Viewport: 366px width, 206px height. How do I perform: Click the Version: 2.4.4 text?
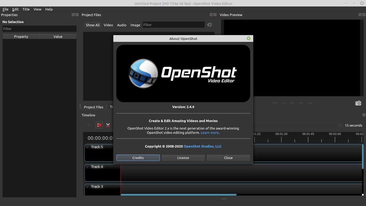[183, 107]
